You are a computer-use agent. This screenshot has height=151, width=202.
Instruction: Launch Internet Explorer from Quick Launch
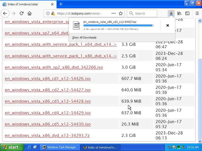29,147
